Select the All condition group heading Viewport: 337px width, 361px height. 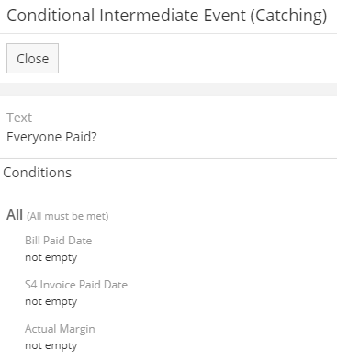pos(15,215)
